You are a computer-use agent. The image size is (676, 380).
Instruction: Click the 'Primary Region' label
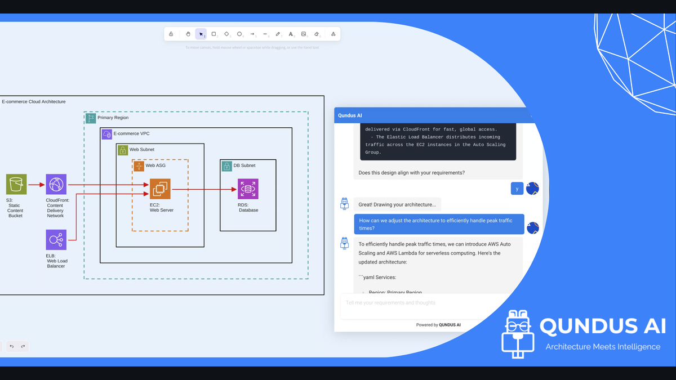(113, 118)
